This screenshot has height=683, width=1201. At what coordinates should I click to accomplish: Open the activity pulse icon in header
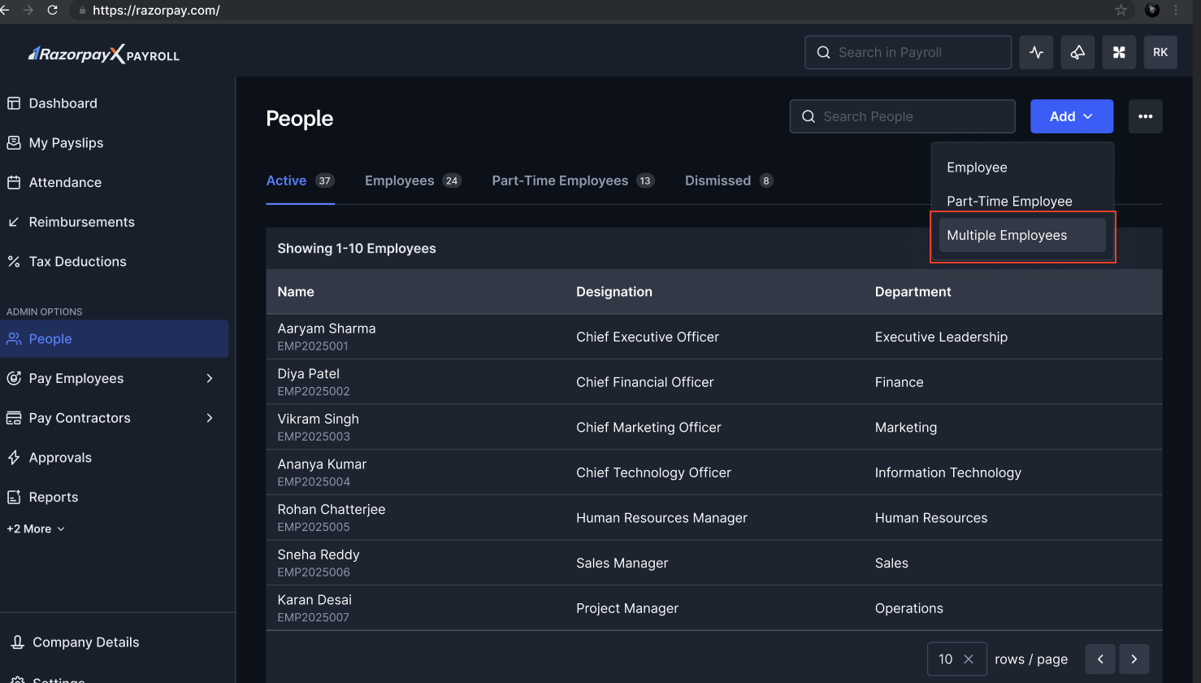point(1036,52)
